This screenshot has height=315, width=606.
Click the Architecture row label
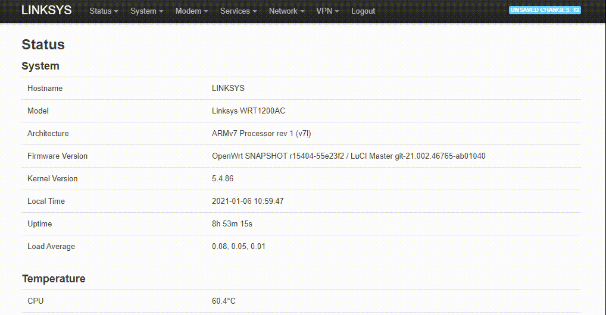pyautogui.click(x=48, y=134)
